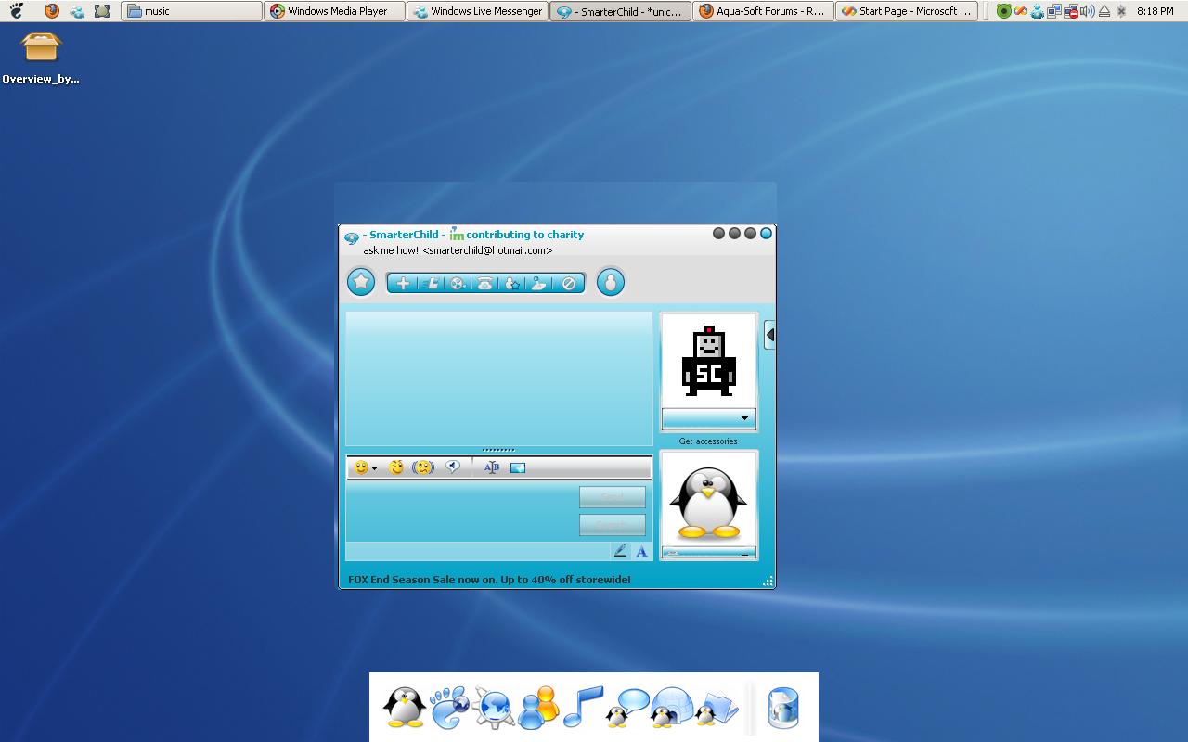Open the font style AB icon
Screen dimensions: 1188x742
[x=492, y=467]
